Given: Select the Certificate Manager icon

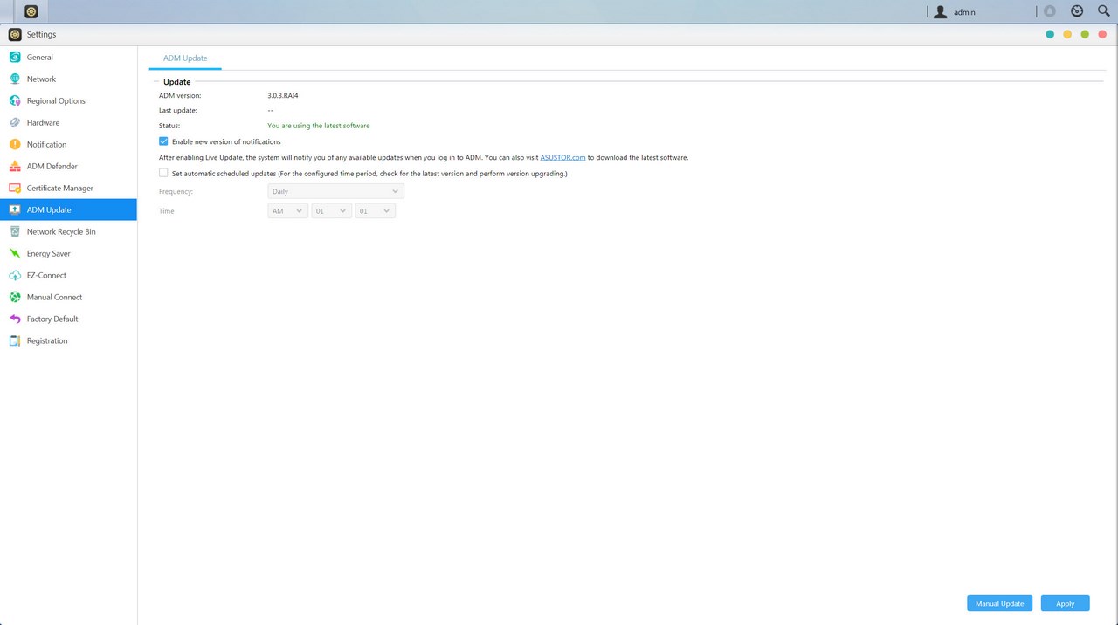Looking at the screenshot, I should 15,188.
